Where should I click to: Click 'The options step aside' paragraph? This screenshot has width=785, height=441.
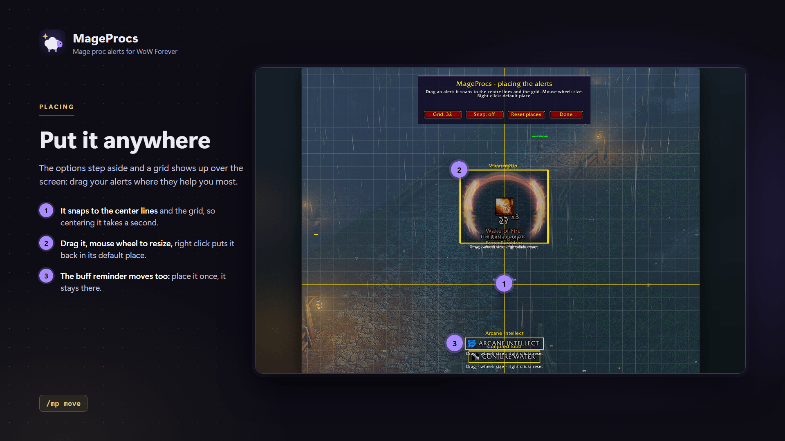click(x=141, y=175)
